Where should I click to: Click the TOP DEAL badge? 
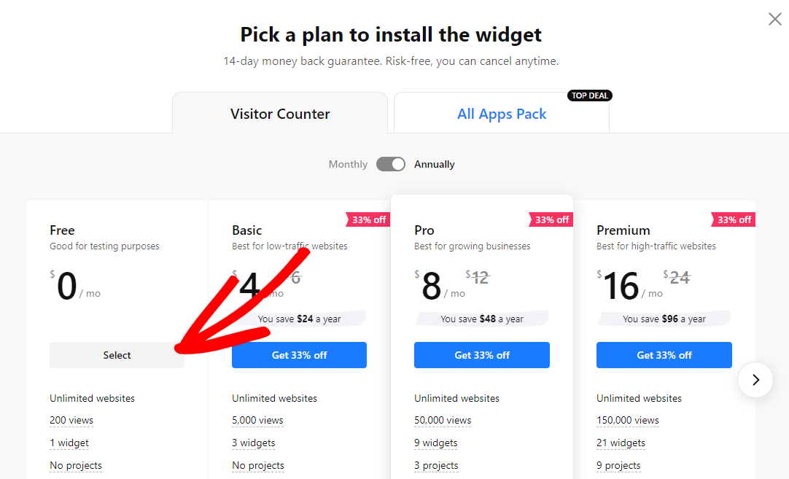coord(589,95)
